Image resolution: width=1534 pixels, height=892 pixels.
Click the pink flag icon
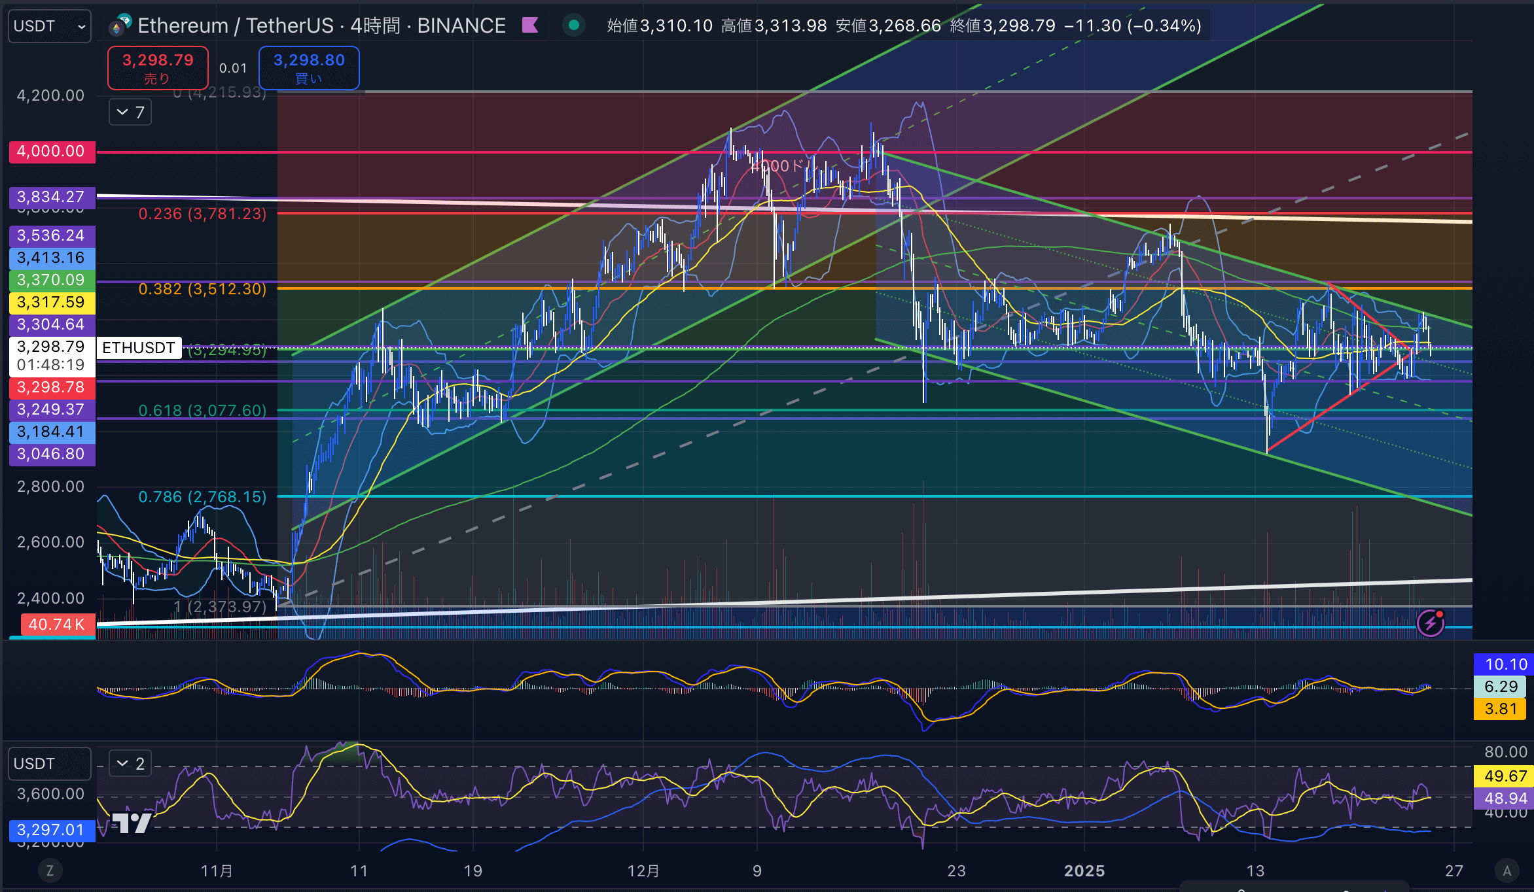pyautogui.click(x=530, y=26)
